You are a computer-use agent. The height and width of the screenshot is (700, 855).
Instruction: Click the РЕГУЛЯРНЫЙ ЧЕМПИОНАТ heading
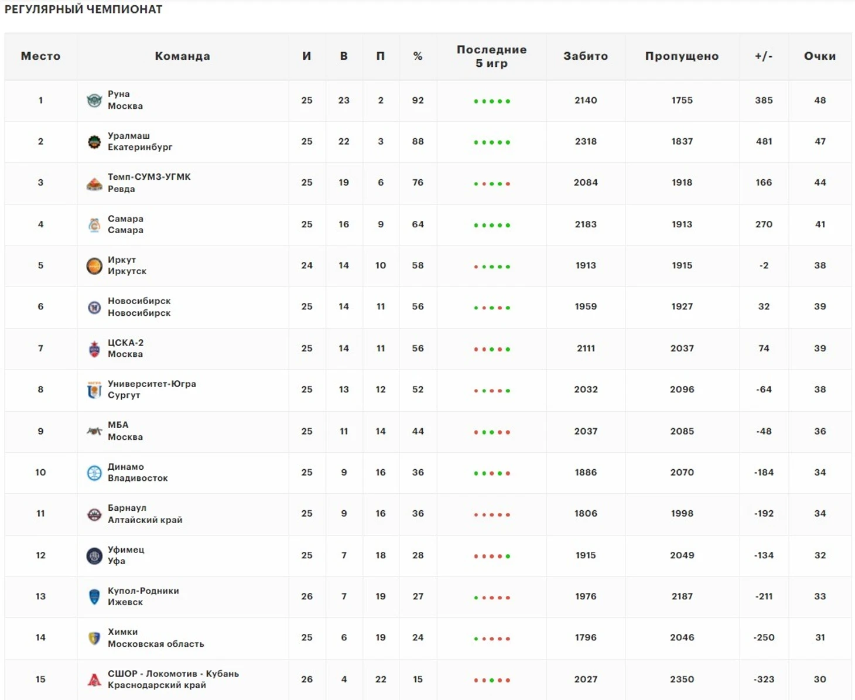pyautogui.click(x=83, y=9)
